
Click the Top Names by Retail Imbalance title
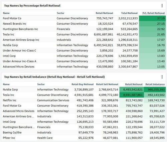click(x=54, y=77)
